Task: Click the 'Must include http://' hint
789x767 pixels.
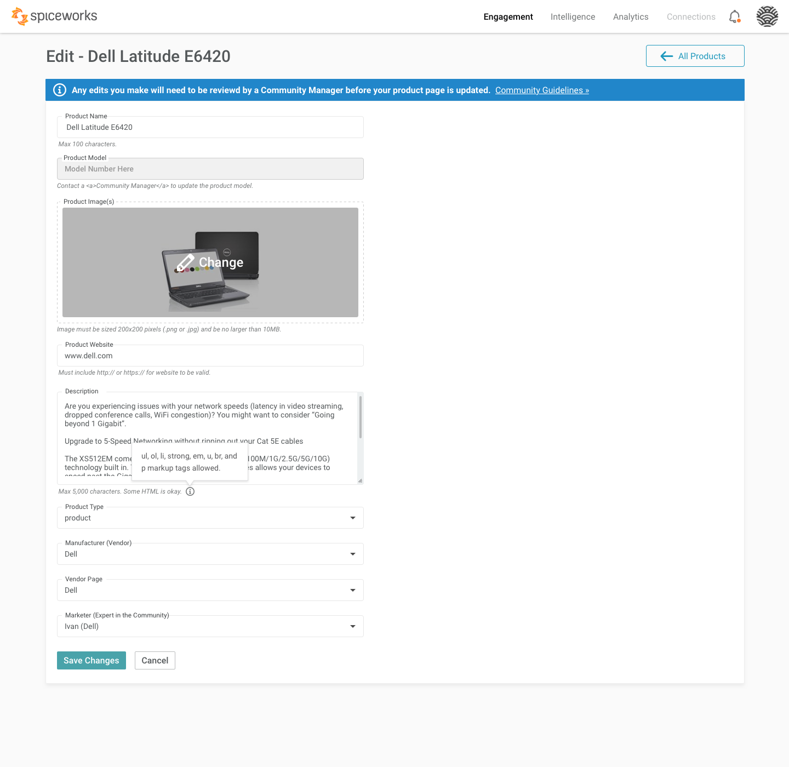Action: coord(134,373)
